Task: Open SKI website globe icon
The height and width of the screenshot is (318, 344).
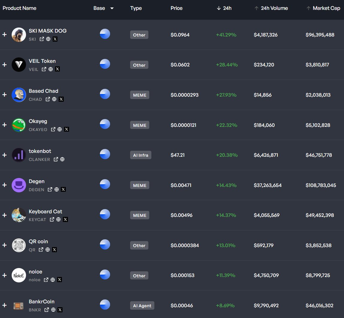Action: (x=48, y=39)
